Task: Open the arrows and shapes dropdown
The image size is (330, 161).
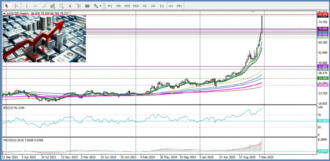Action: [97, 6]
